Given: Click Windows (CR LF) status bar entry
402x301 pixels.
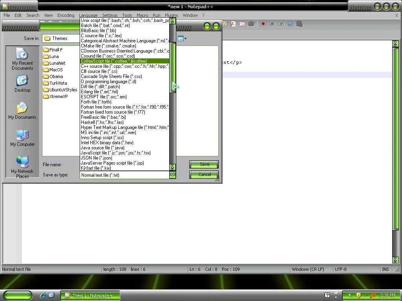Looking at the screenshot, I should click(x=308, y=269).
